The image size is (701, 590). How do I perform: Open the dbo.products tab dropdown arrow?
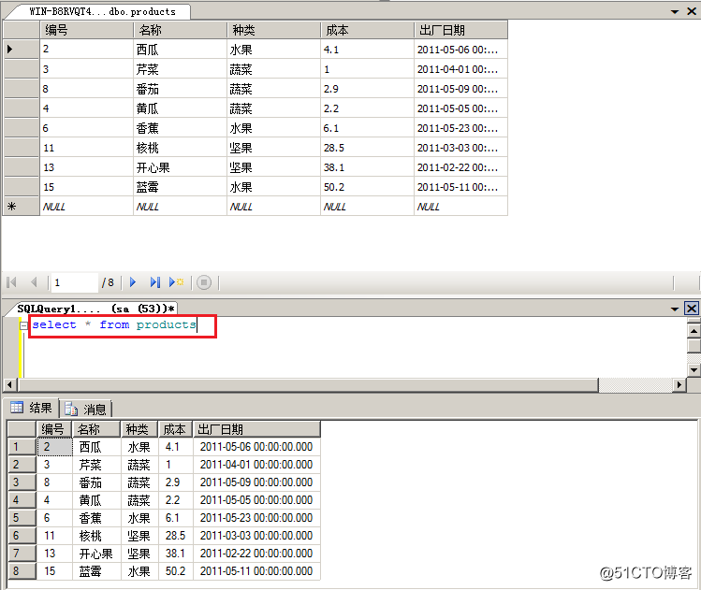(x=675, y=12)
